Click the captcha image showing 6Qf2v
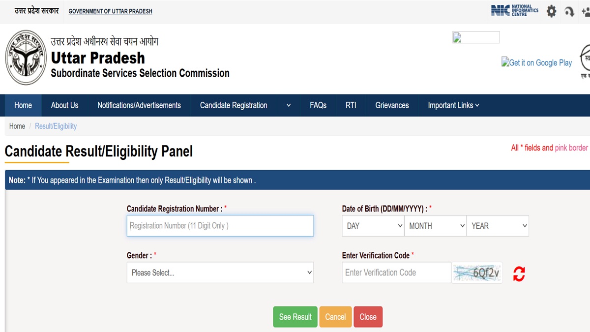This screenshot has height=332, width=590. [477, 272]
